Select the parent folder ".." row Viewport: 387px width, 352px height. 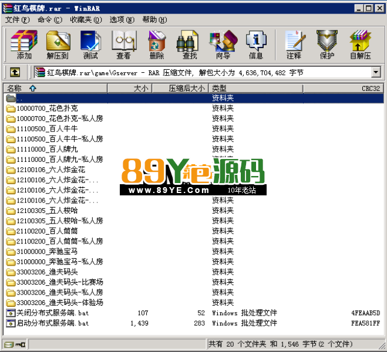pos(194,98)
